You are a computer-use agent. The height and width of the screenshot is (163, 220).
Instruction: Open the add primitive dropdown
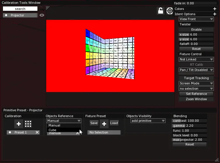(148, 121)
